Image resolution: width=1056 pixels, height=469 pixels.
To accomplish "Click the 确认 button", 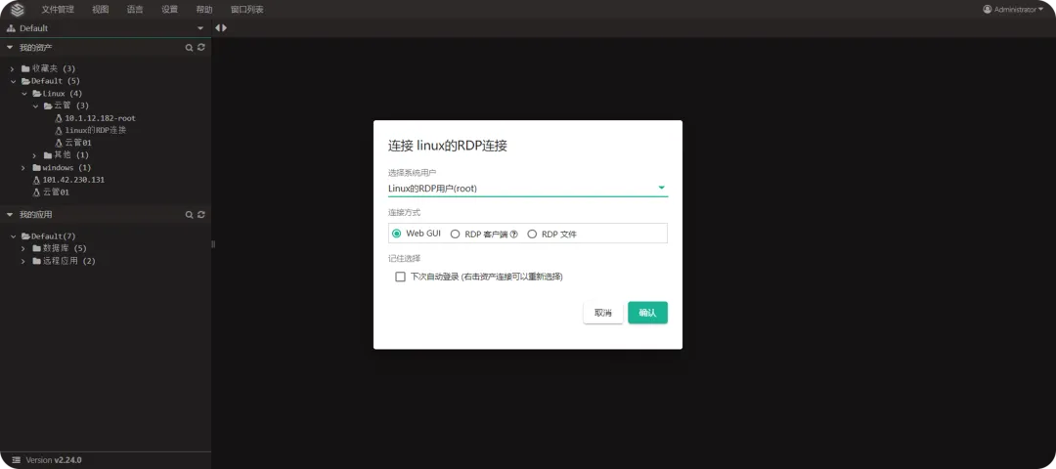I will click(x=648, y=313).
